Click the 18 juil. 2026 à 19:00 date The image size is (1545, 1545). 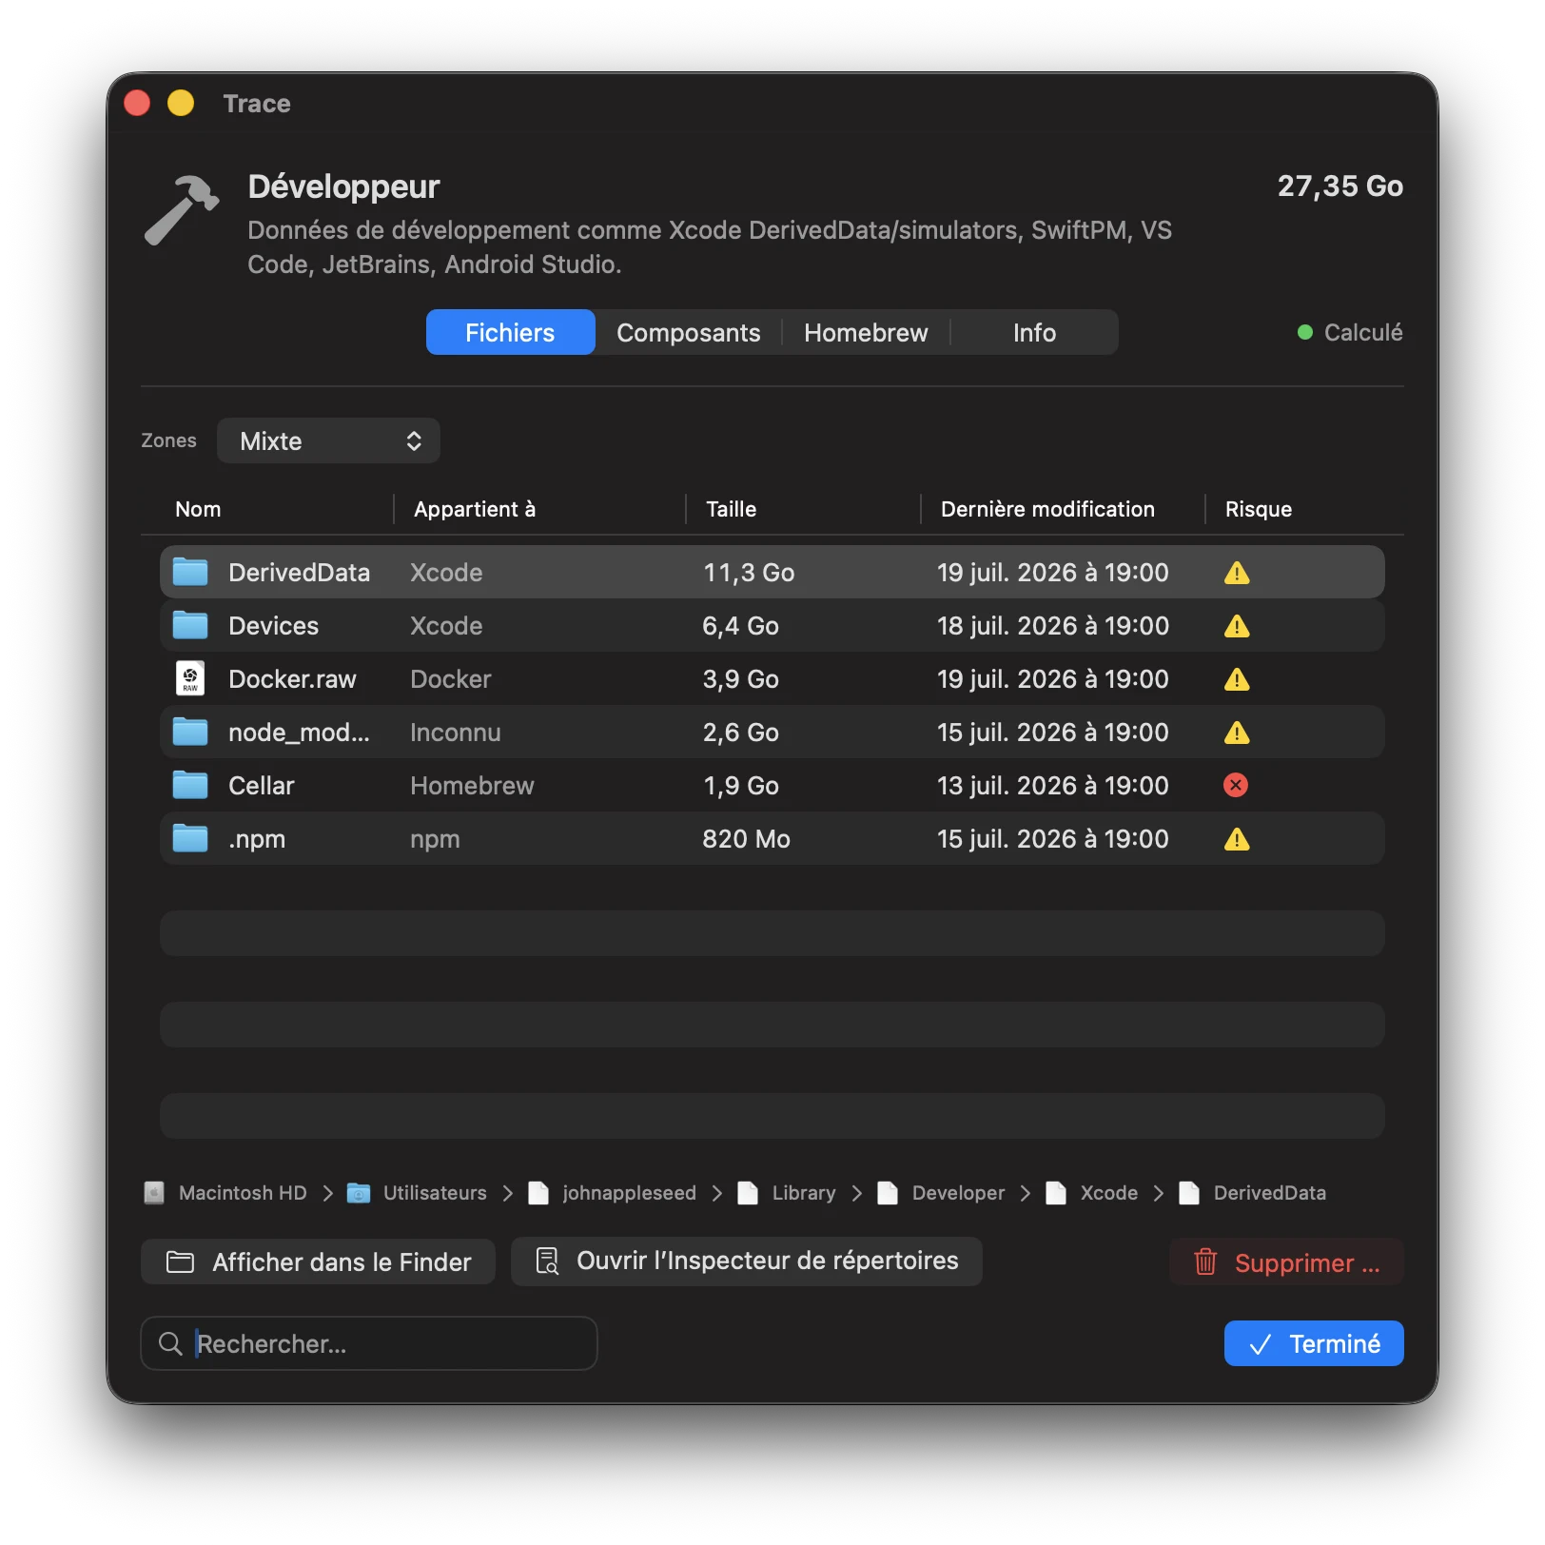point(1052,625)
